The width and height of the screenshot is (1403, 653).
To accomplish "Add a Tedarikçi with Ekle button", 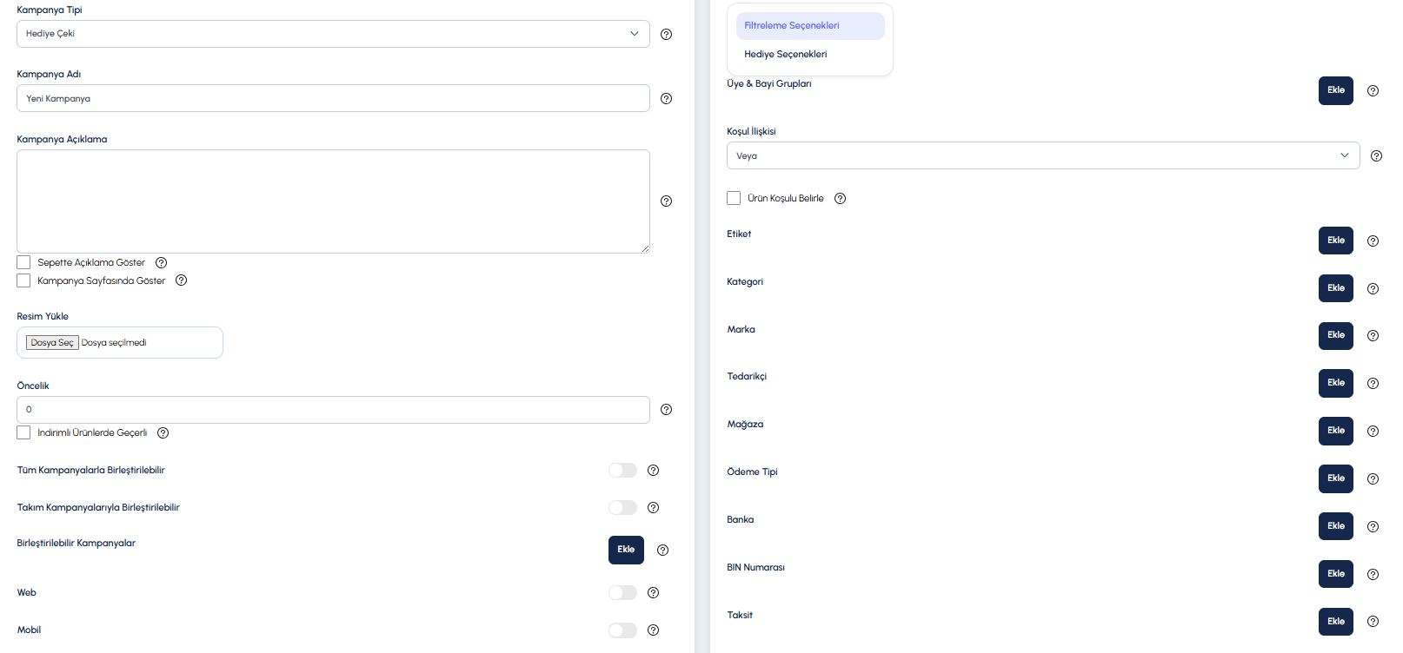I will pos(1336,383).
